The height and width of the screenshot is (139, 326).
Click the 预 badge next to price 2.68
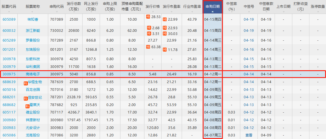point(149,28)
